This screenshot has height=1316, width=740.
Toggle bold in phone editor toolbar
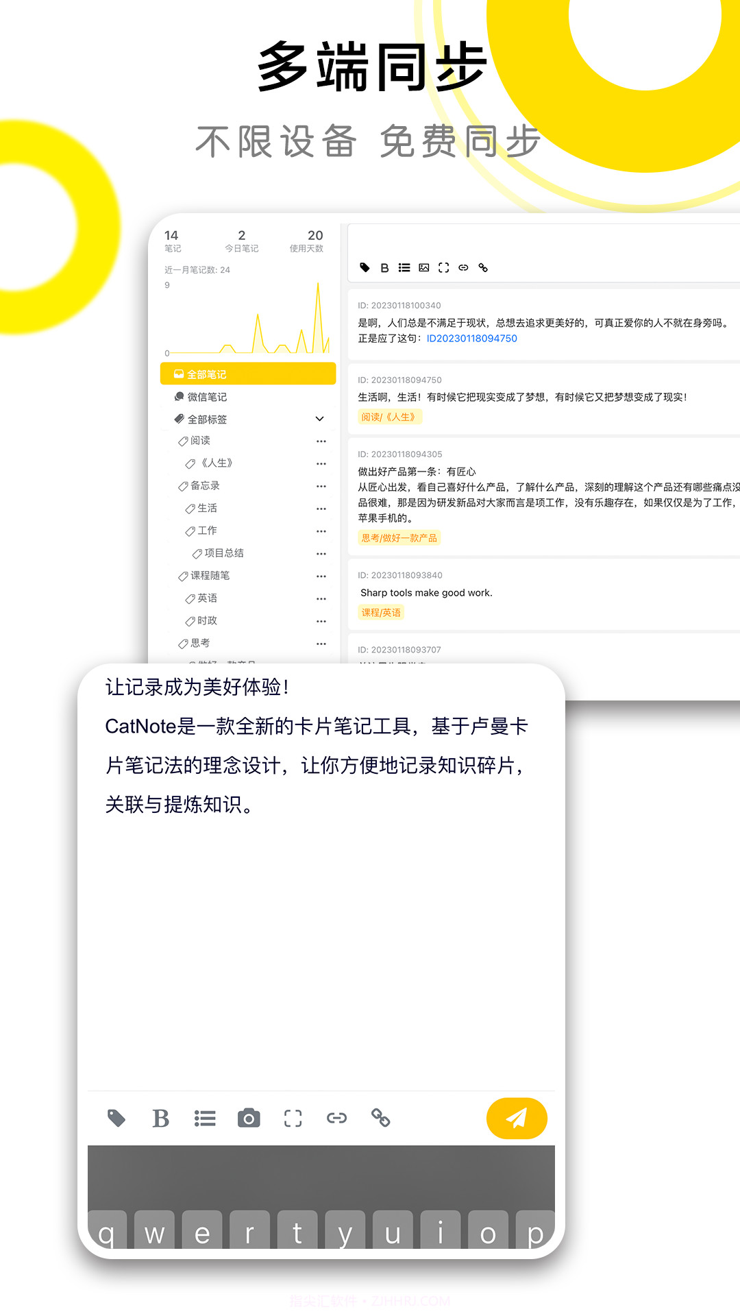(160, 1119)
